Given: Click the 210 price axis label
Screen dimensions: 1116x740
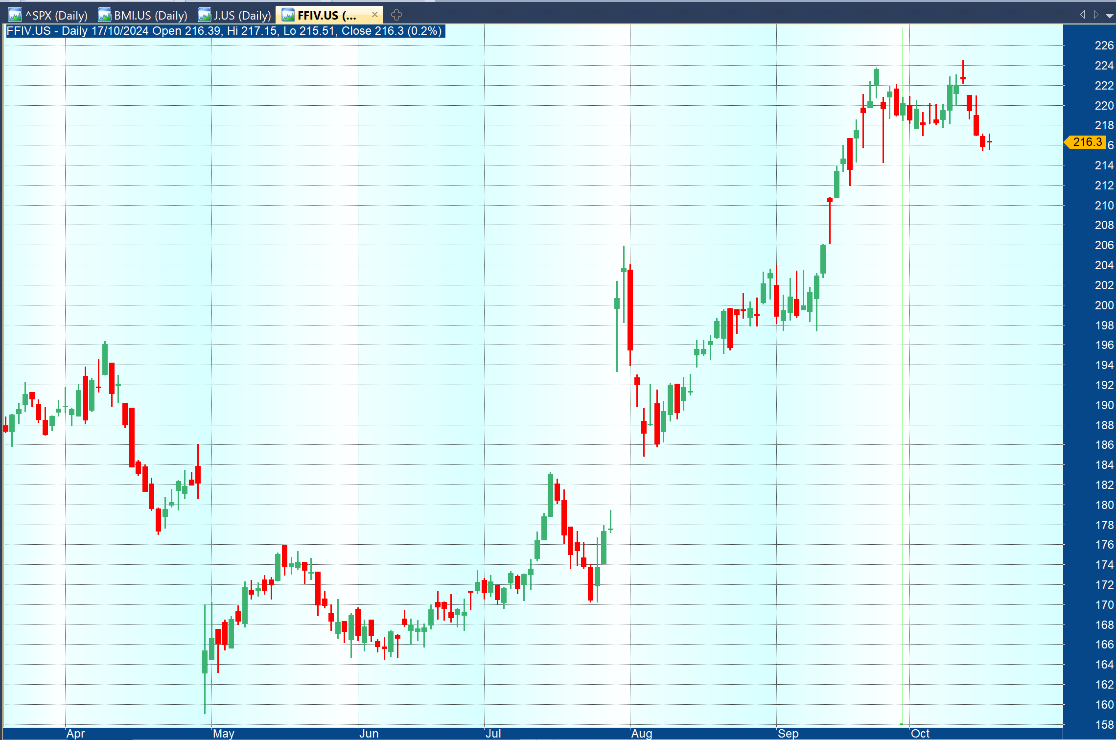Looking at the screenshot, I should (x=1104, y=206).
